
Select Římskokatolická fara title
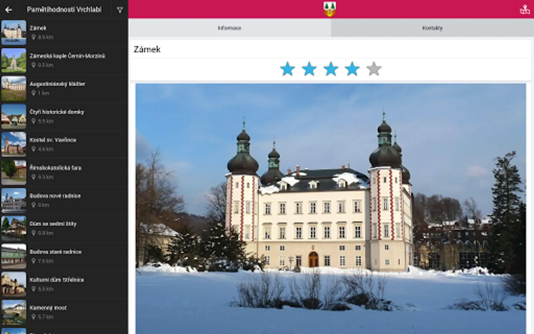tap(56, 168)
